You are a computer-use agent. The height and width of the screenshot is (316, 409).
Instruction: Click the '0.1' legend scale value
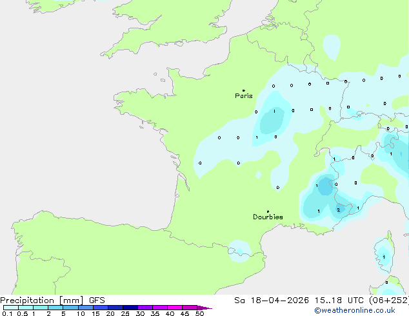click(7, 313)
